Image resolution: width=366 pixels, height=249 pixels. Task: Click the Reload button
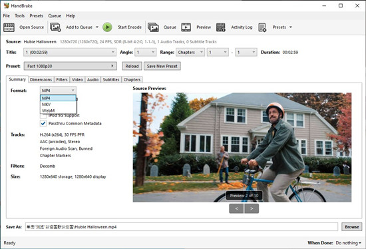point(132,66)
